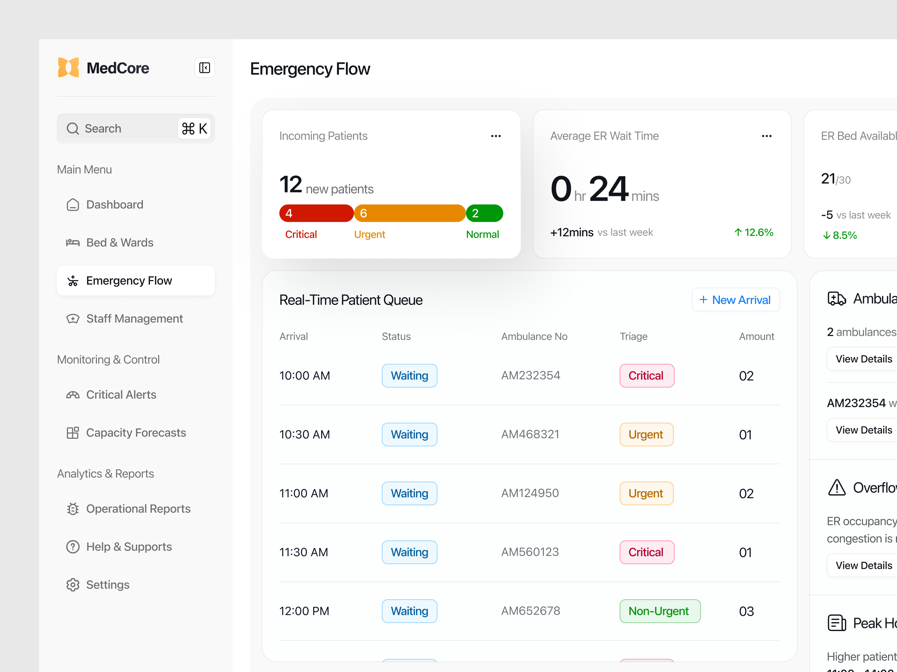Open Bed & Wards in the sidebar
Screen dimensions: 897x672
click(x=136, y=243)
